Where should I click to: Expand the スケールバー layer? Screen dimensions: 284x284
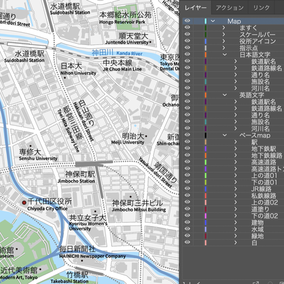[x=224, y=34]
